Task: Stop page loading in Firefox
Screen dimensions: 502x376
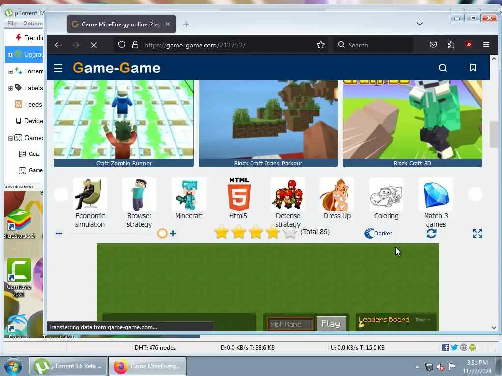Action: pos(94,45)
